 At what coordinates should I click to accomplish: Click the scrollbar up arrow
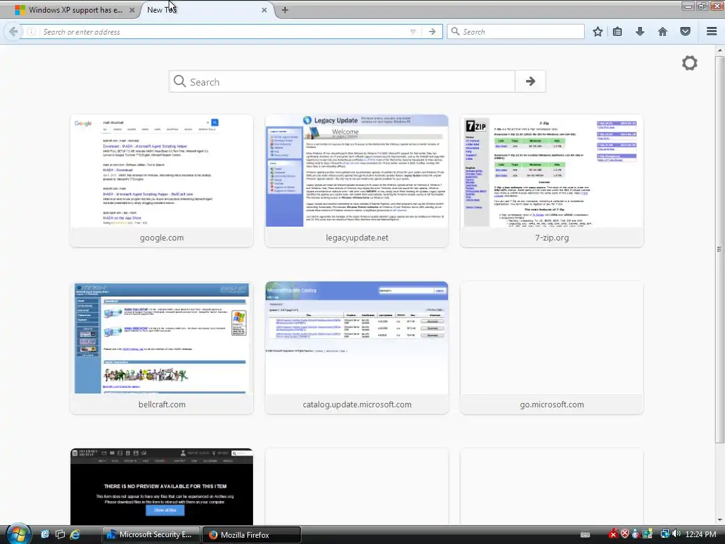(x=719, y=50)
